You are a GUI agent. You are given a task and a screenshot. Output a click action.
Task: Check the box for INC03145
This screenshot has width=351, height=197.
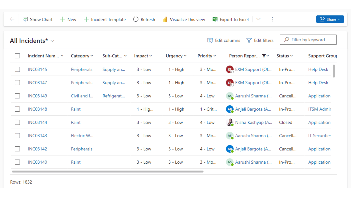[x=18, y=69]
